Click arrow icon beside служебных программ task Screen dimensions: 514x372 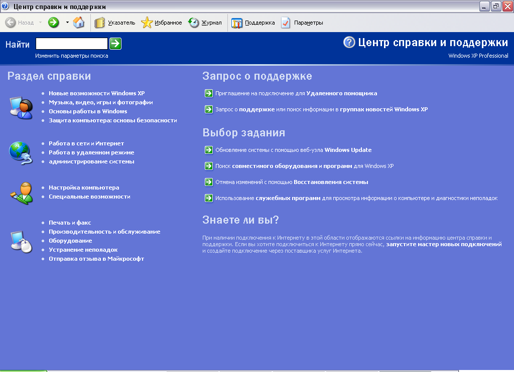pyautogui.click(x=208, y=198)
